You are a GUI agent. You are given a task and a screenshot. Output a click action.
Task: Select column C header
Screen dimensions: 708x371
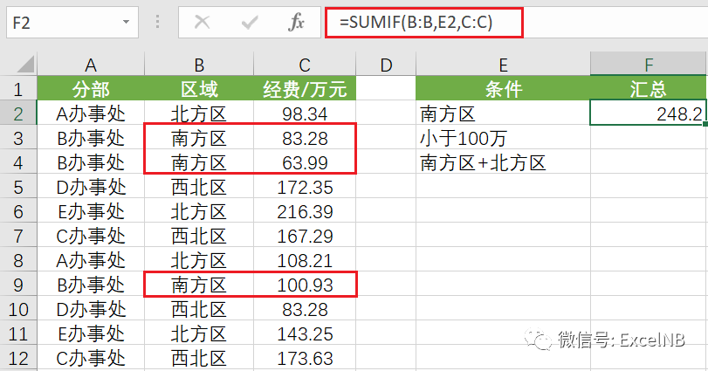pos(305,65)
